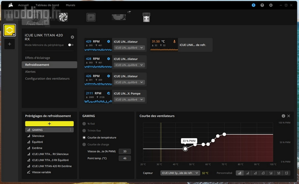Open info icon in Courbe des ventilateurs

point(283,116)
